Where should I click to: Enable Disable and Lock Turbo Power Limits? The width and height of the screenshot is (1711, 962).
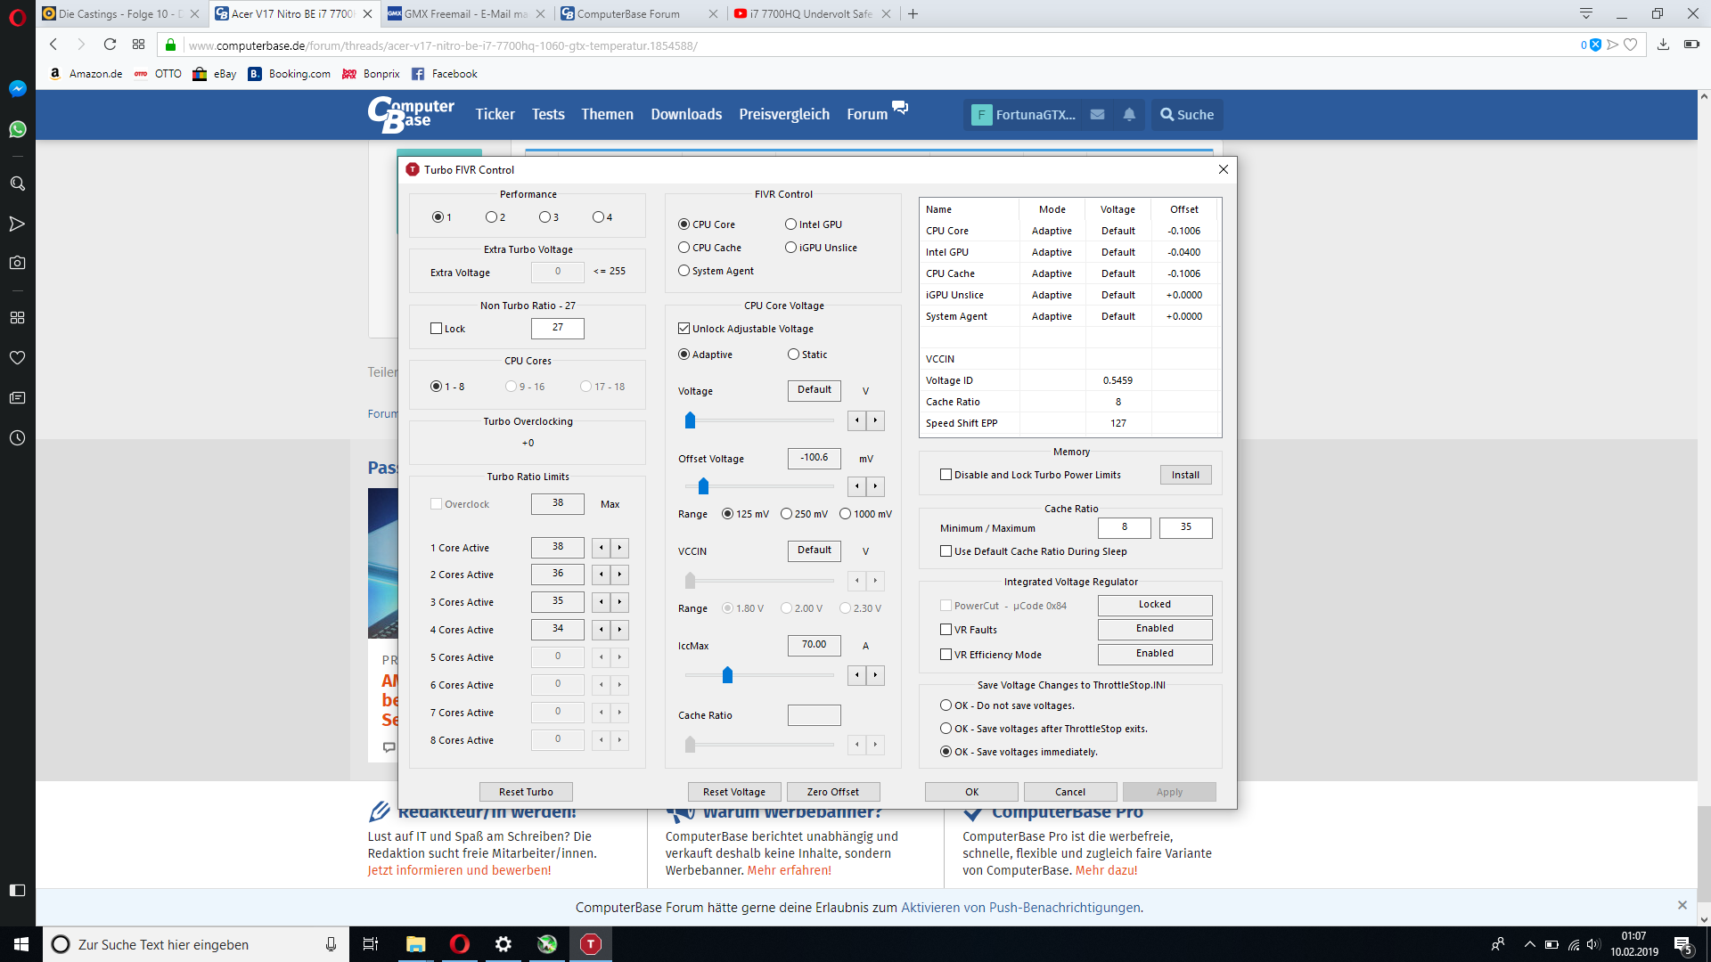coord(946,475)
